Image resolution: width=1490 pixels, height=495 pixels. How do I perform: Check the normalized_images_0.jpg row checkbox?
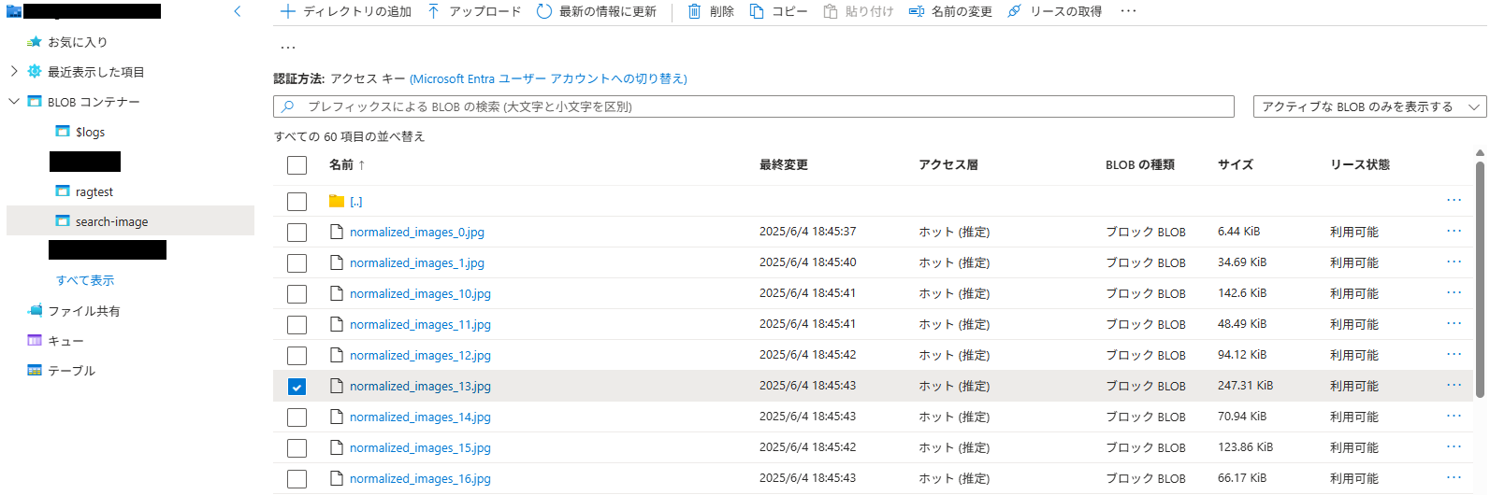[297, 233]
